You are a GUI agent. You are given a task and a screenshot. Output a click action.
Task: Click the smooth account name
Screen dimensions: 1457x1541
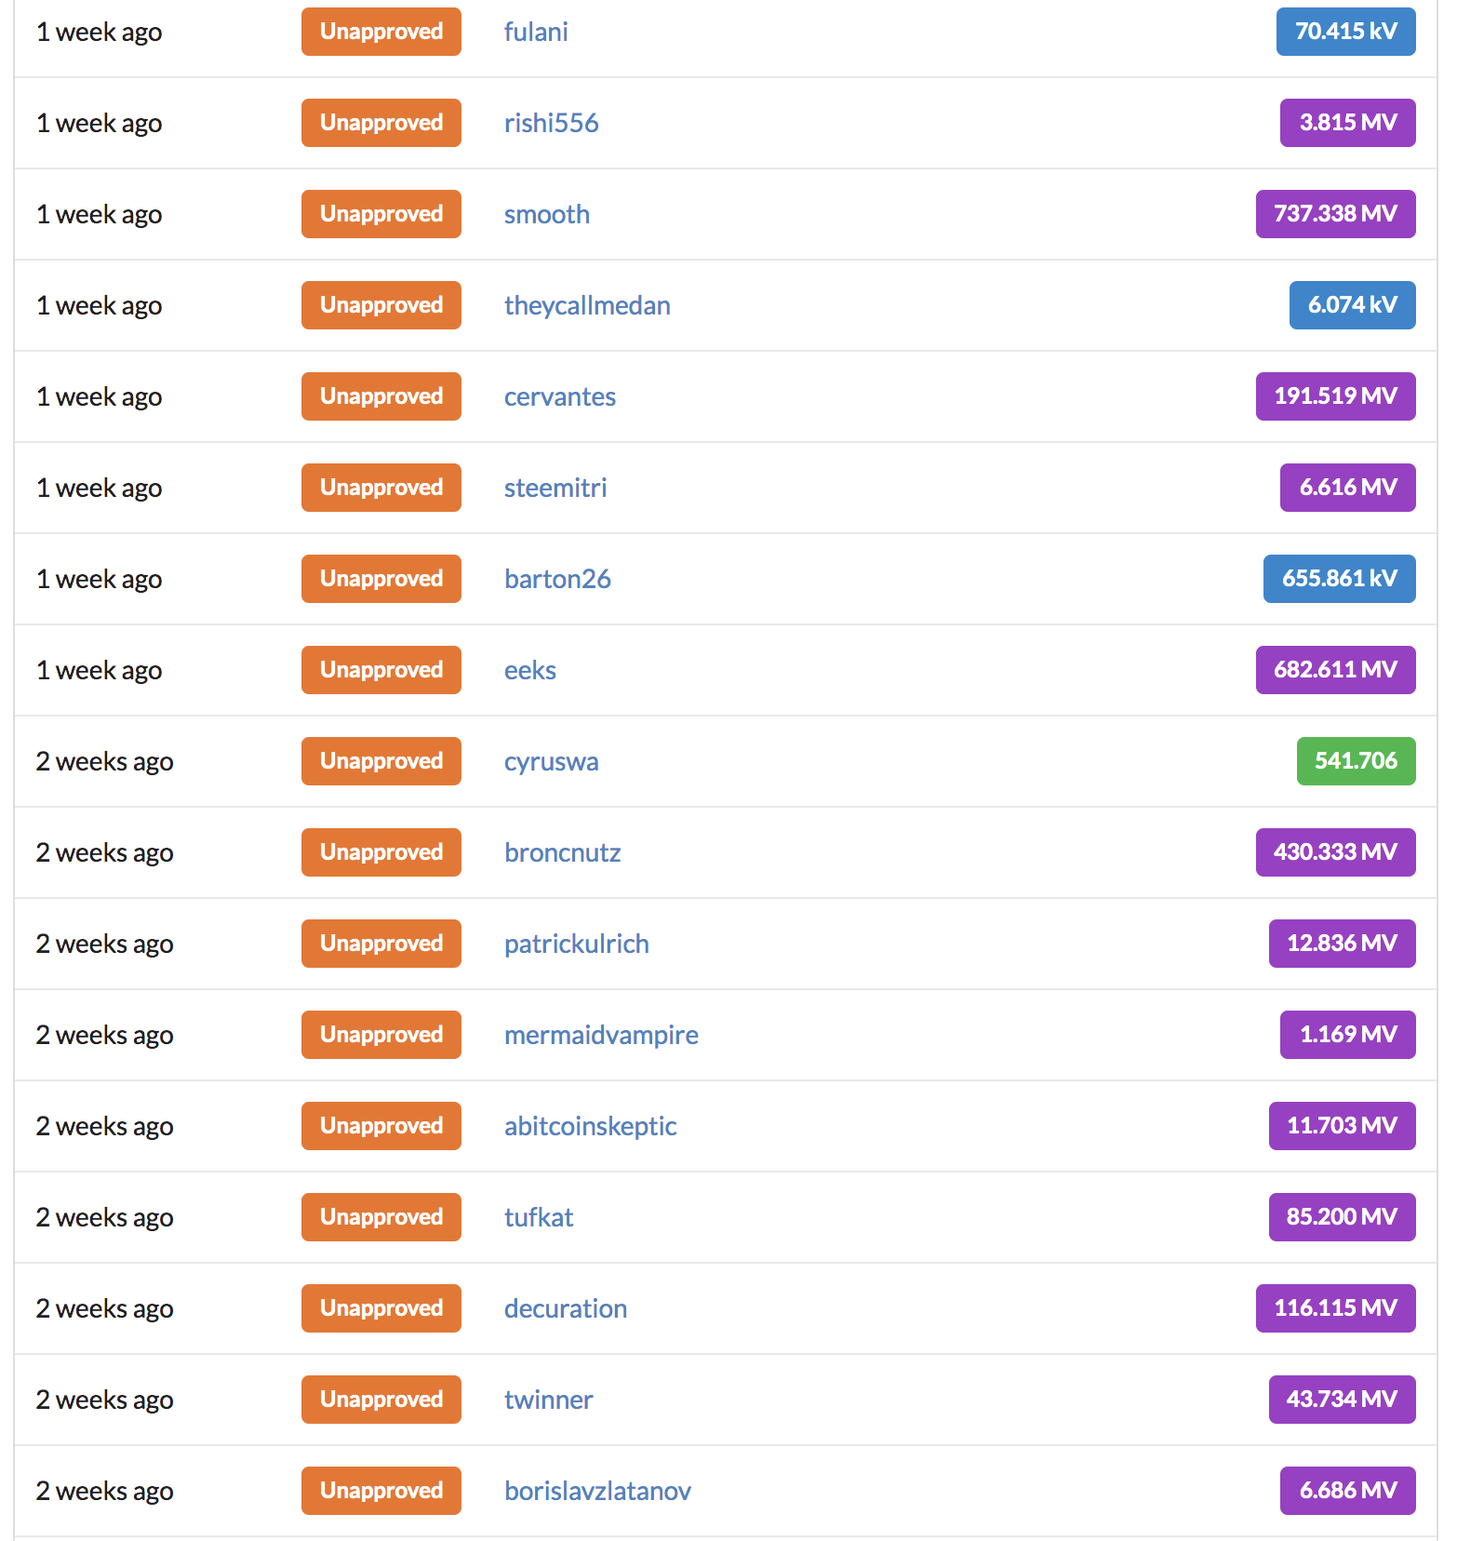pyautogui.click(x=547, y=214)
